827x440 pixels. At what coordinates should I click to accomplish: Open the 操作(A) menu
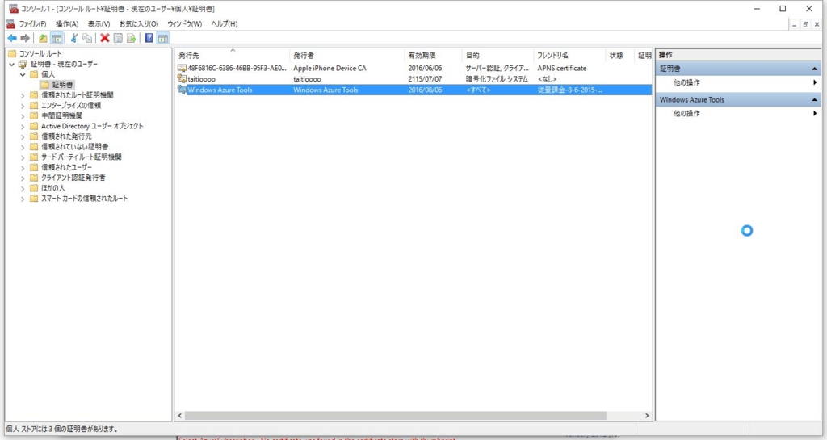tap(67, 23)
